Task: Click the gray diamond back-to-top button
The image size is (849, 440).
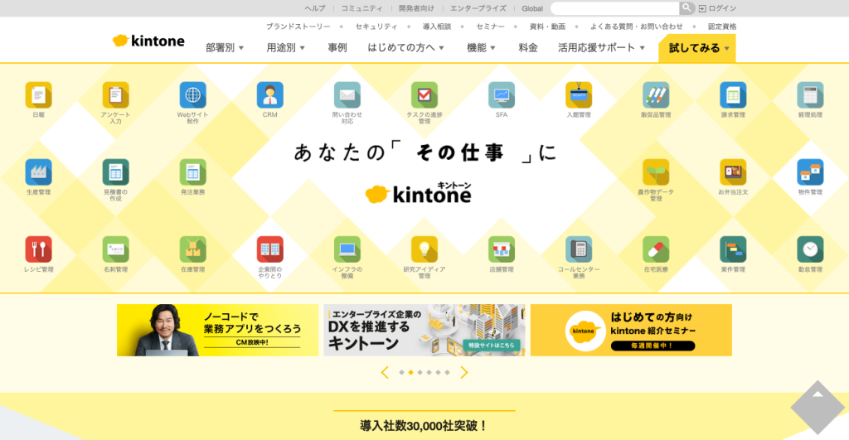Action: 817,408
